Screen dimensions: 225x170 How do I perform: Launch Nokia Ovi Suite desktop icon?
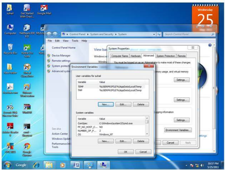(27, 51)
